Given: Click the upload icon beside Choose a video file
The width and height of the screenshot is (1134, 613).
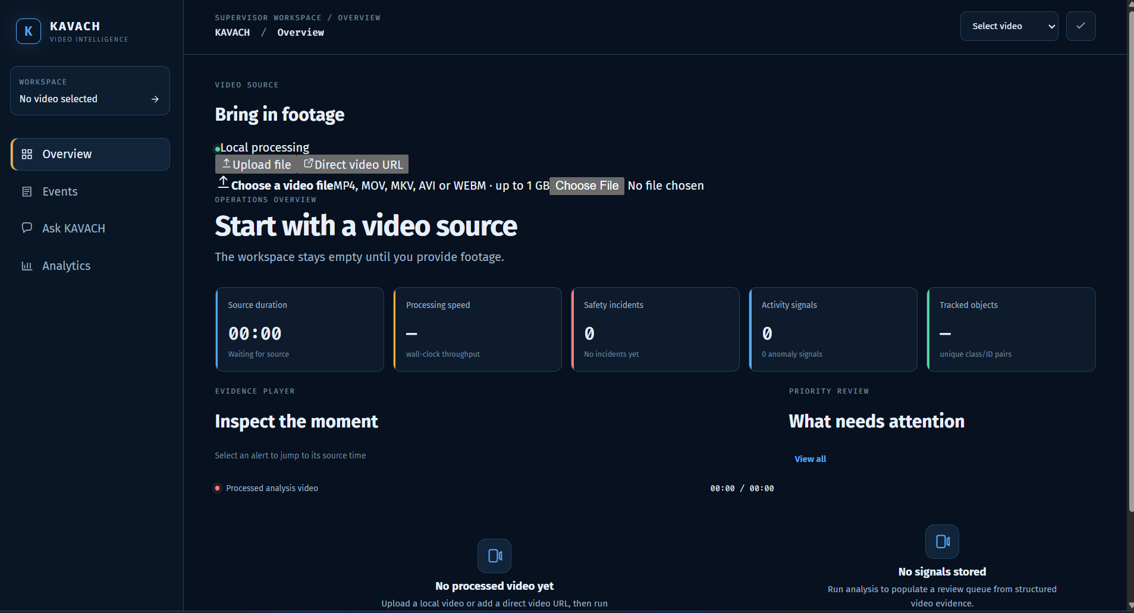Looking at the screenshot, I should coord(223,182).
